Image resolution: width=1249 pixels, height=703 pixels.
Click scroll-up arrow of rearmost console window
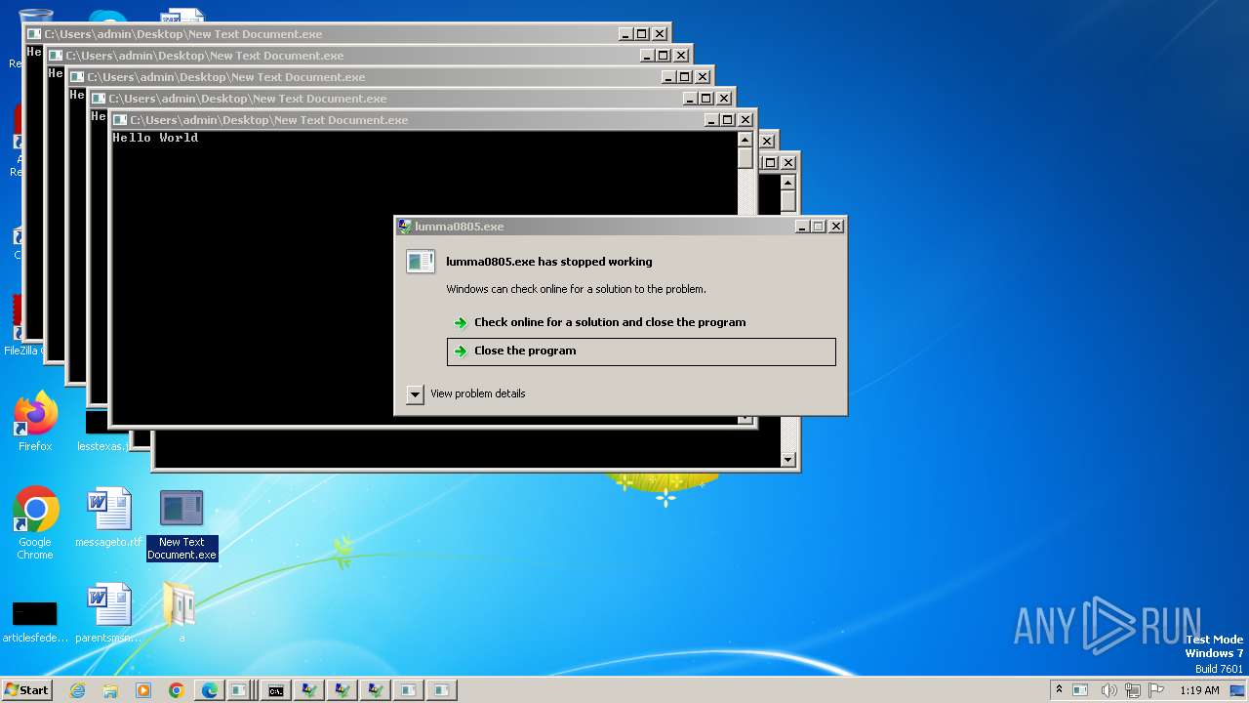click(x=788, y=182)
